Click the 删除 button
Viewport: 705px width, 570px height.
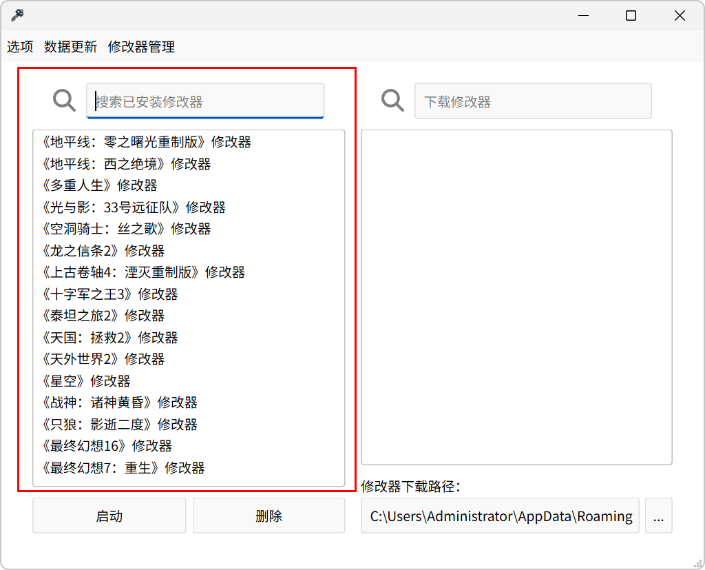[x=269, y=516]
